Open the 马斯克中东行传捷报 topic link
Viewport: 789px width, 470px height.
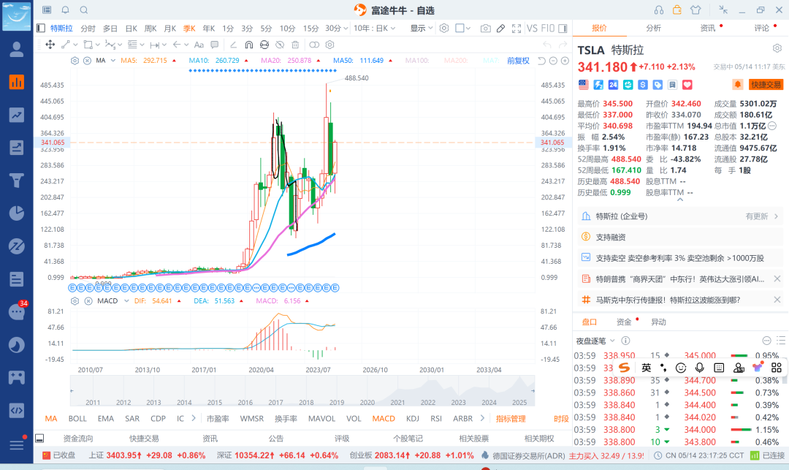(x=668, y=300)
